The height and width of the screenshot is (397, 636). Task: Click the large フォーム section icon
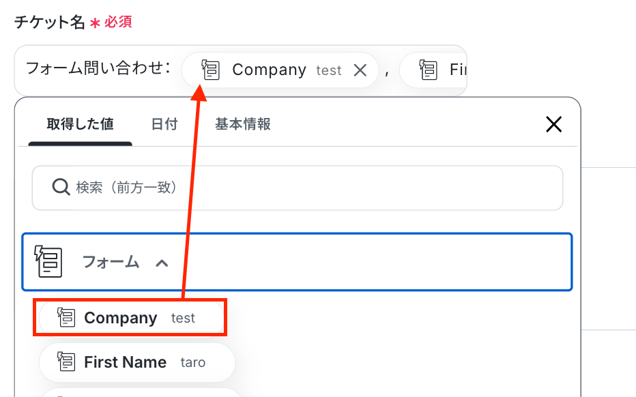coord(48,262)
